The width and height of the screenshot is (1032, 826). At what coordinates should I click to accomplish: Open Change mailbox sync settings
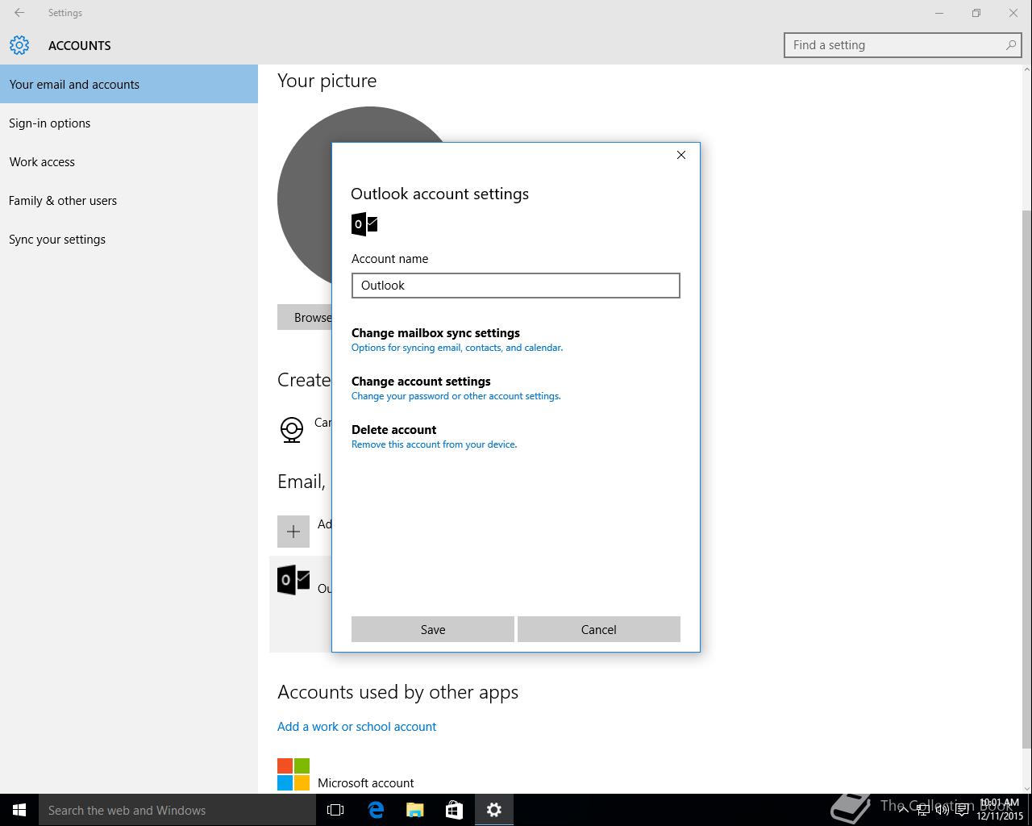tap(457, 340)
